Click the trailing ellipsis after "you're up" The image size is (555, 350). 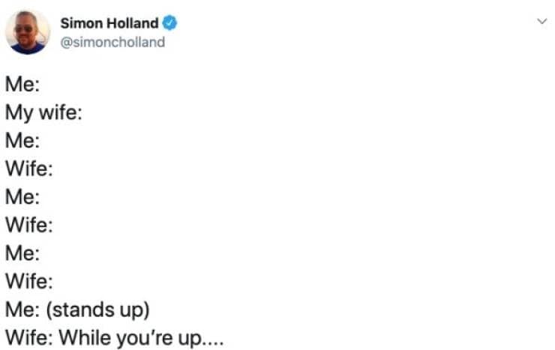tap(212, 340)
